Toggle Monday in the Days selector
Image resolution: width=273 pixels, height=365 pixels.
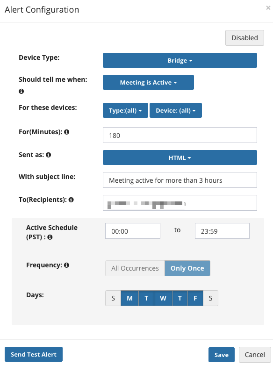click(x=130, y=298)
